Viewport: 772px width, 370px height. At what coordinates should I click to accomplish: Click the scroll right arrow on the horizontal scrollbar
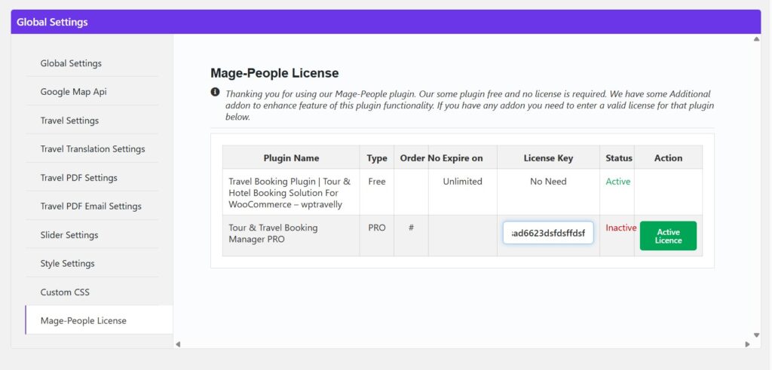click(x=747, y=344)
